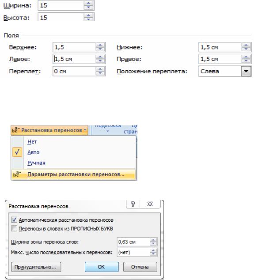Image resolution: width=254 pixels, height=280 pixels.
Task: Select Авто hyphenation option
Action: coord(34,152)
